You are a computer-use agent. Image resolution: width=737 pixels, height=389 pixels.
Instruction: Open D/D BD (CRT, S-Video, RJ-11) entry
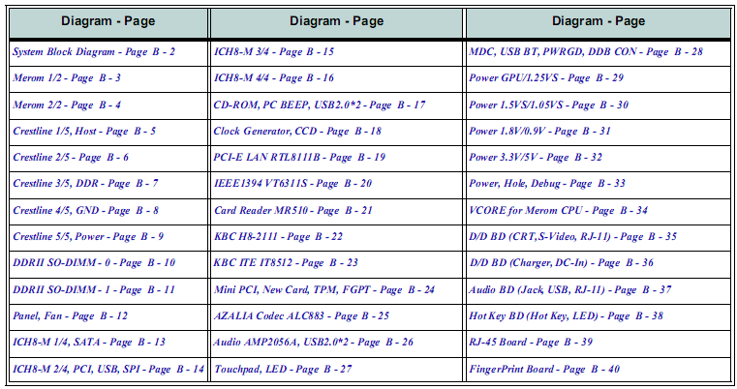point(573,237)
